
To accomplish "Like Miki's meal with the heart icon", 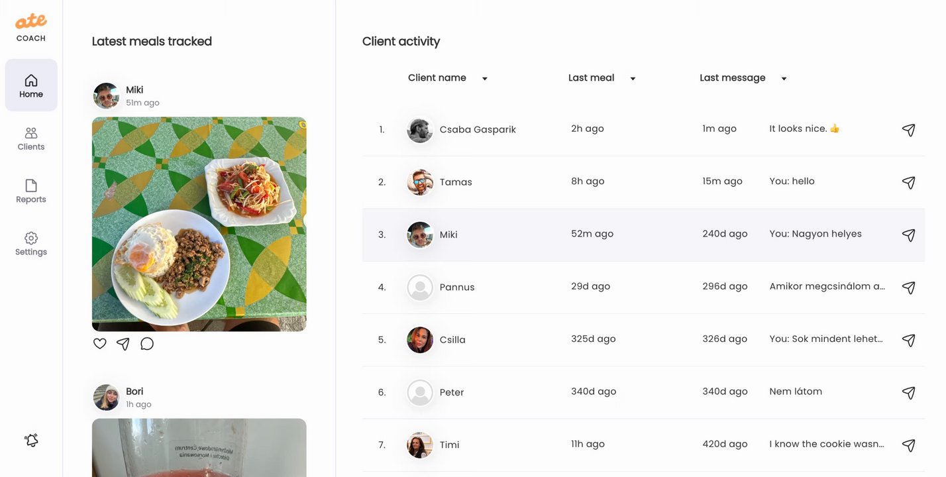I will [x=100, y=344].
